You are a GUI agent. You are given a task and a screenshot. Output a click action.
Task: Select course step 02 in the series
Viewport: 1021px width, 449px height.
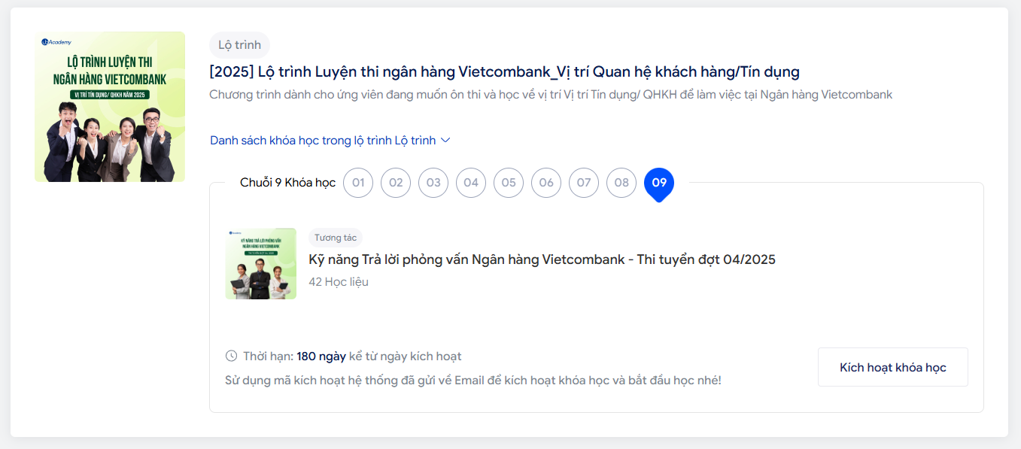(396, 183)
